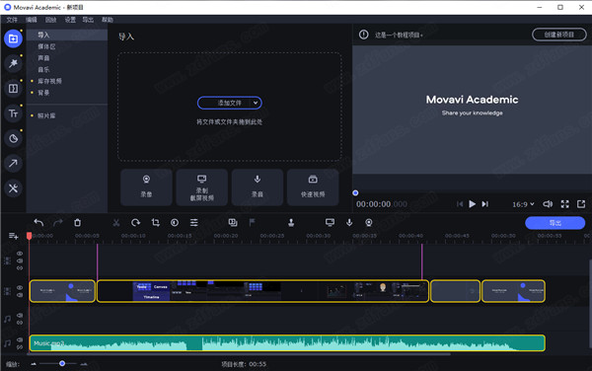The height and width of the screenshot is (371, 592).
Task: Open the transition wizard icon
Action: point(233,223)
